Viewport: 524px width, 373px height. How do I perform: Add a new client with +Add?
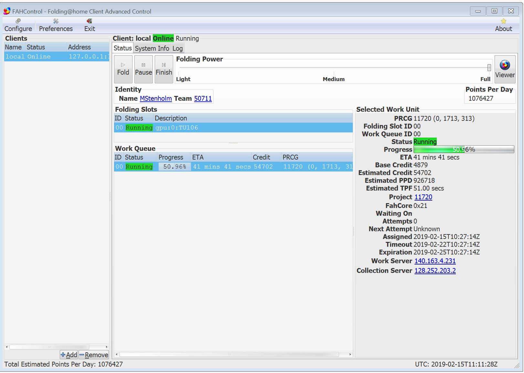coord(69,355)
